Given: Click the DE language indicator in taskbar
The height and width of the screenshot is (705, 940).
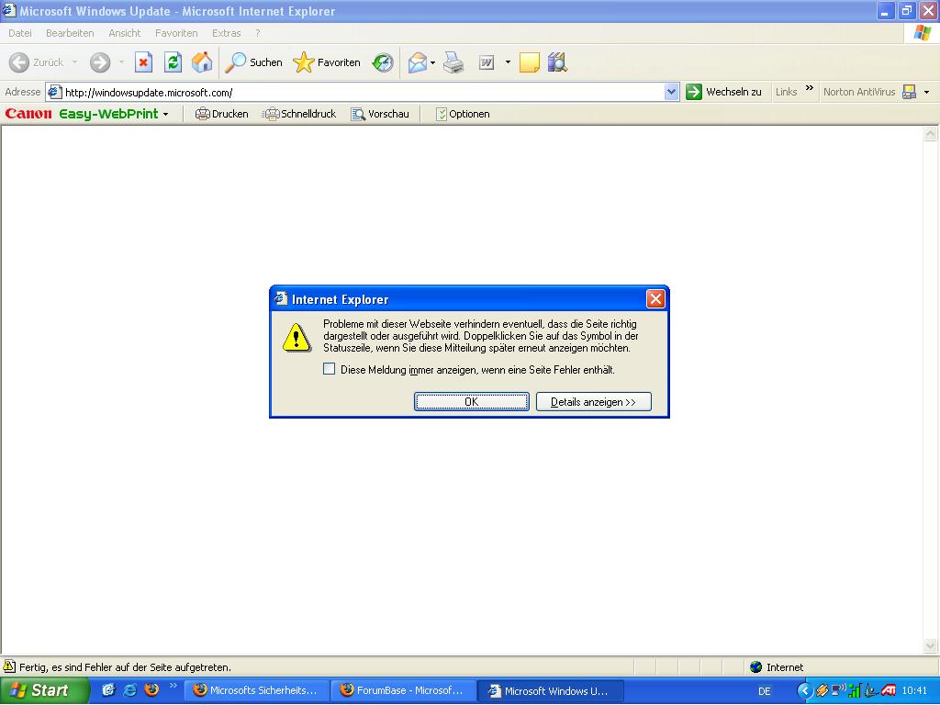Looking at the screenshot, I should tap(765, 691).
